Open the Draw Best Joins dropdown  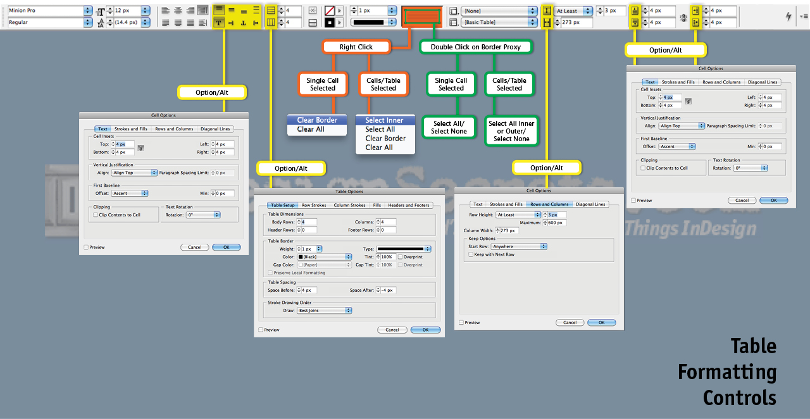tap(325, 311)
